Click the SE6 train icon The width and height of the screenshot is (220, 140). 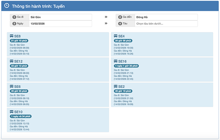(x=12, y=86)
